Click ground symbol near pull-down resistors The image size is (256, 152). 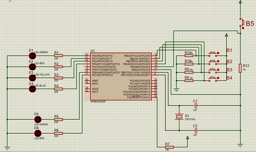click(x=176, y=90)
